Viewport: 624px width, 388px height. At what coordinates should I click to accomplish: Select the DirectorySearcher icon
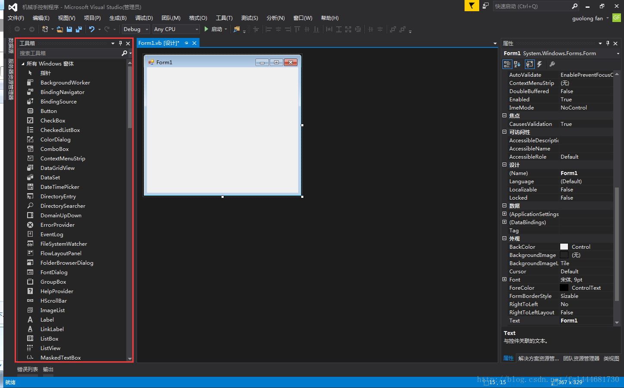(x=30, y=206)
